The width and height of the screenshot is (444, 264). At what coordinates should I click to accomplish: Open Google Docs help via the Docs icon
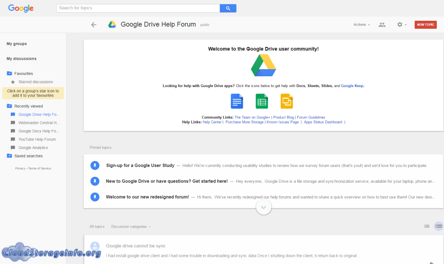pyautogui.click(x=237, y=101)
